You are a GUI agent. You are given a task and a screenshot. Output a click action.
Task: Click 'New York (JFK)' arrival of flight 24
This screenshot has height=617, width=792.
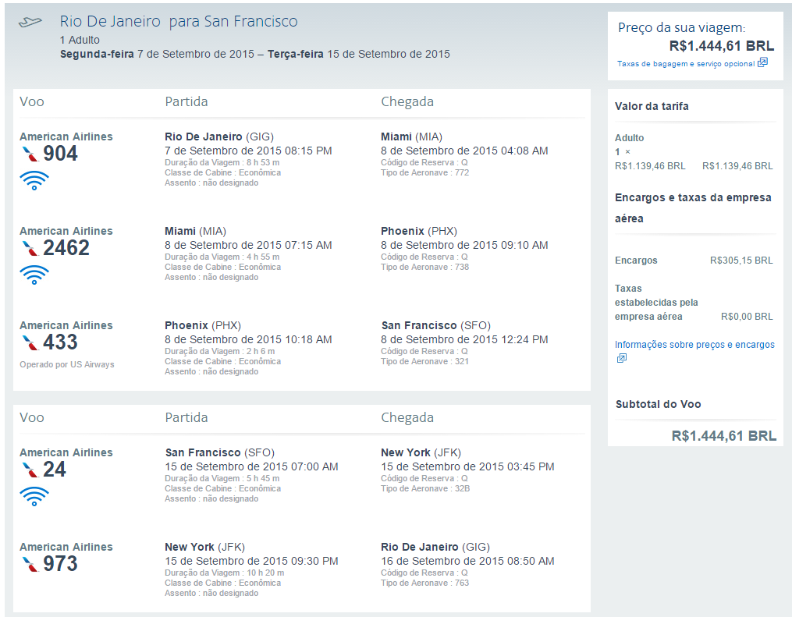click(421, 453)
